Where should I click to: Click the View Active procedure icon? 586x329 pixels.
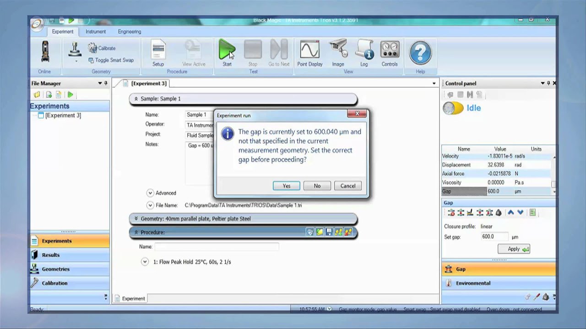[x=194, y=53]
